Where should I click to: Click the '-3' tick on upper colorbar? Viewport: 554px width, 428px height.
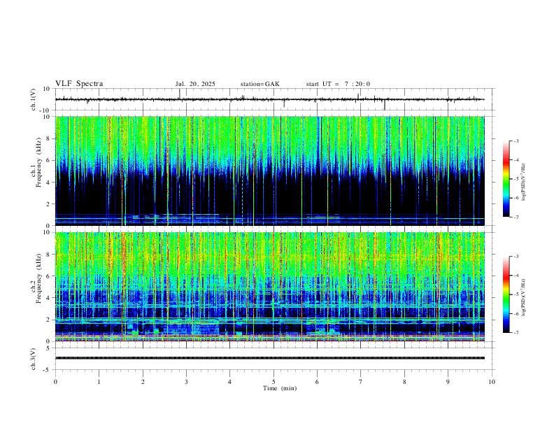click(516, 141)
